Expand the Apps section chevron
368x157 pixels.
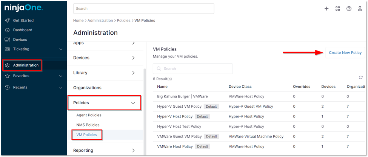click(134, 43)
